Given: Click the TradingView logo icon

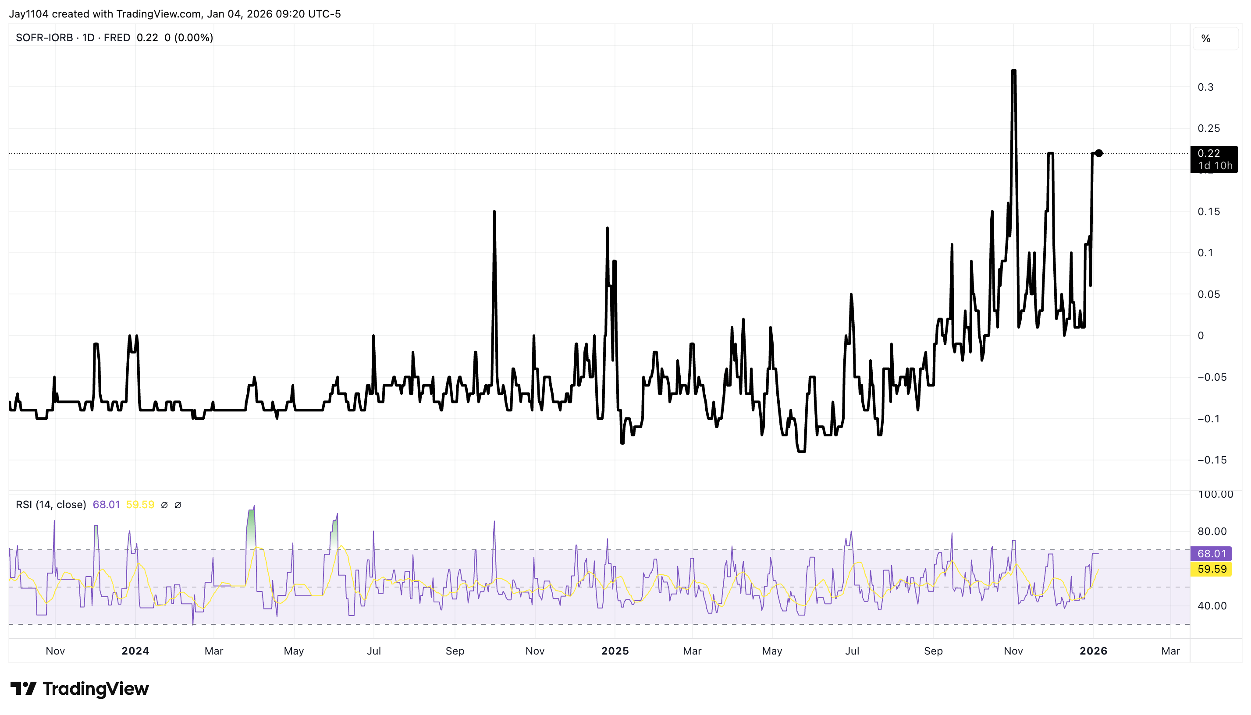Looking at the screenshot, I should [x=23, y=688].
